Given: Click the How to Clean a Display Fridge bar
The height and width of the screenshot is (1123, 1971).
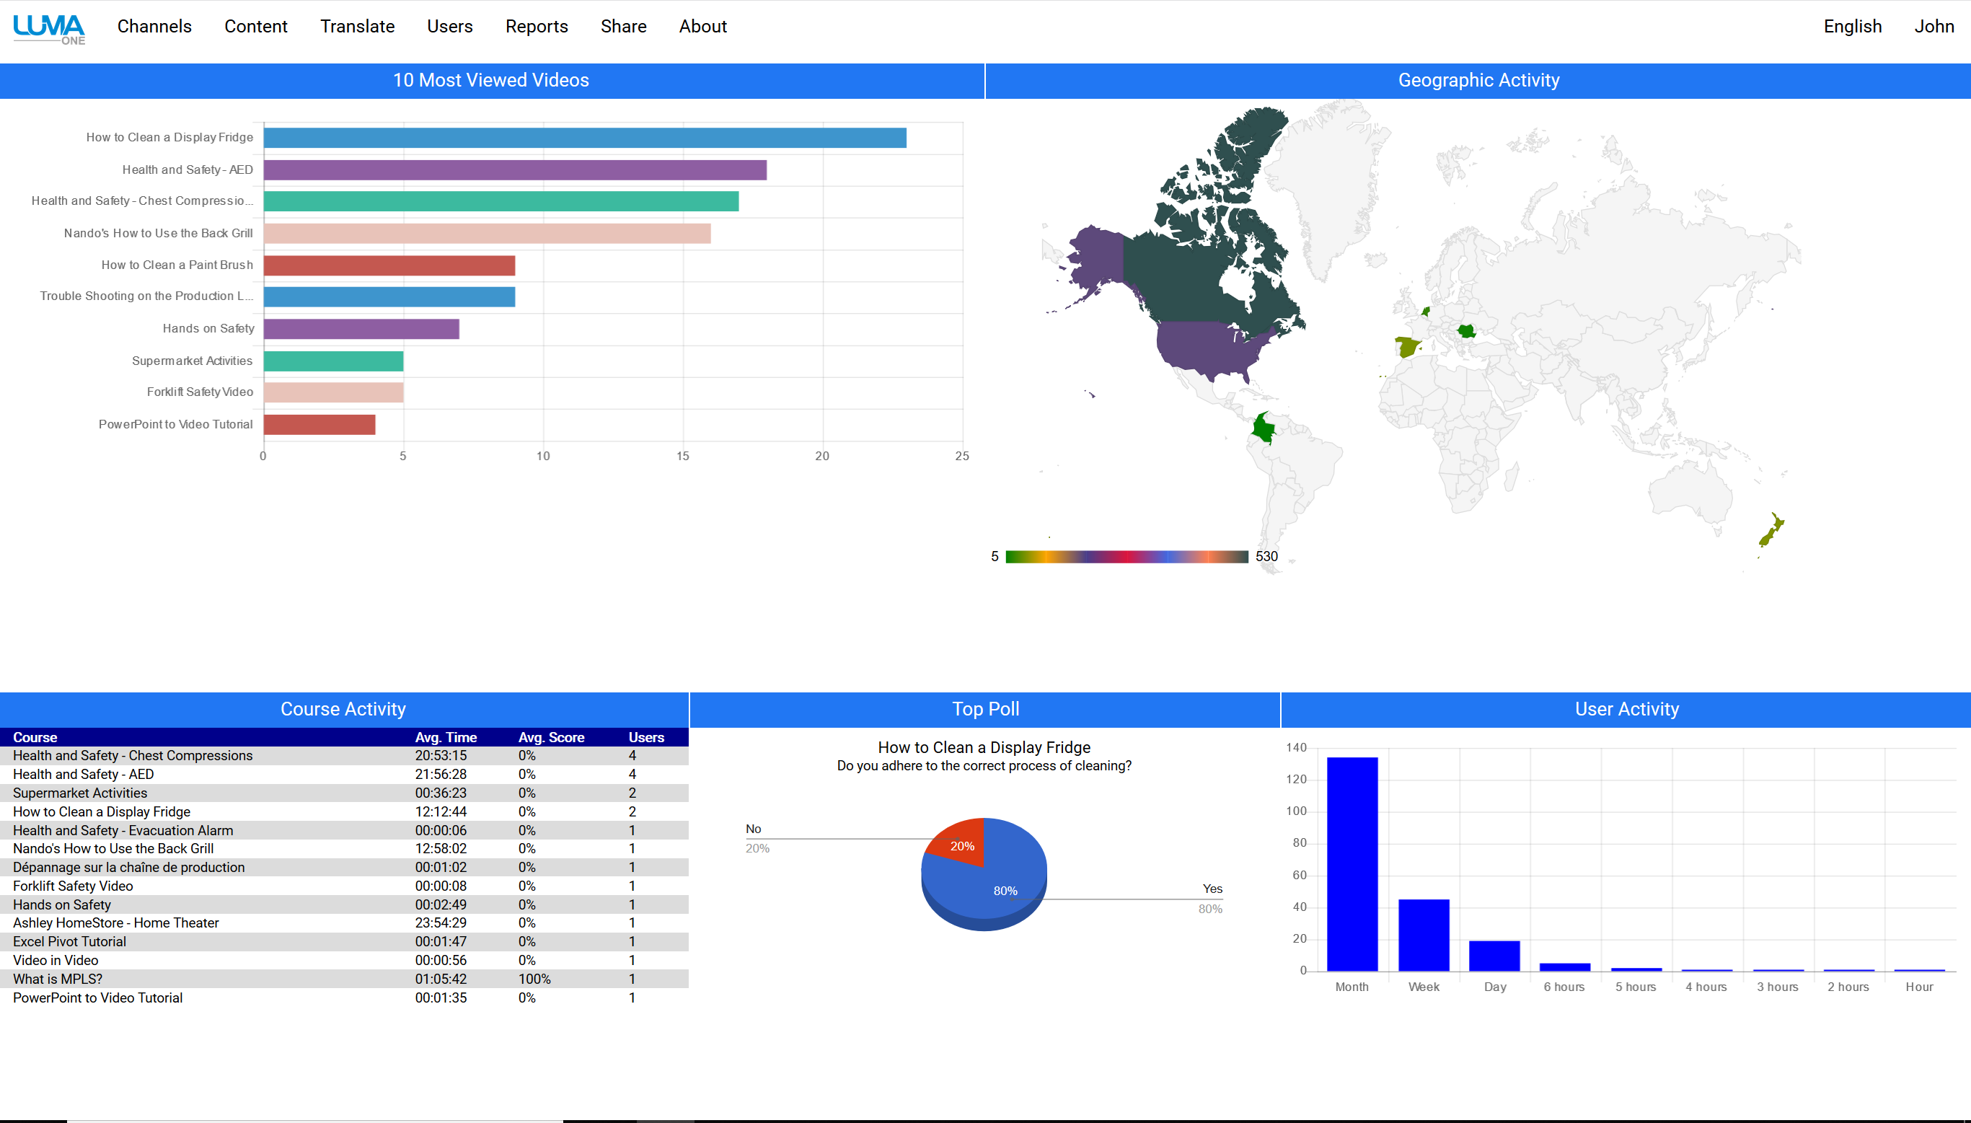Looking at the screenshot, I should pyautogui.click(x=584, y=138).
